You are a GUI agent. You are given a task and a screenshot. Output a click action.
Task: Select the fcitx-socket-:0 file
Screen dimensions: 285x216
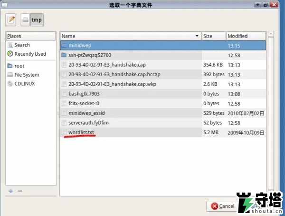point(163,103)
